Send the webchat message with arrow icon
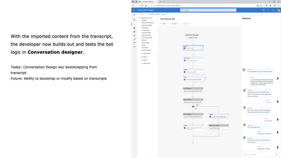 [277, 154]
